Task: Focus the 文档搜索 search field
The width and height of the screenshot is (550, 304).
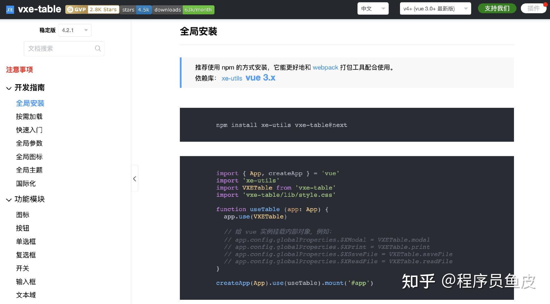Action: 64,48
